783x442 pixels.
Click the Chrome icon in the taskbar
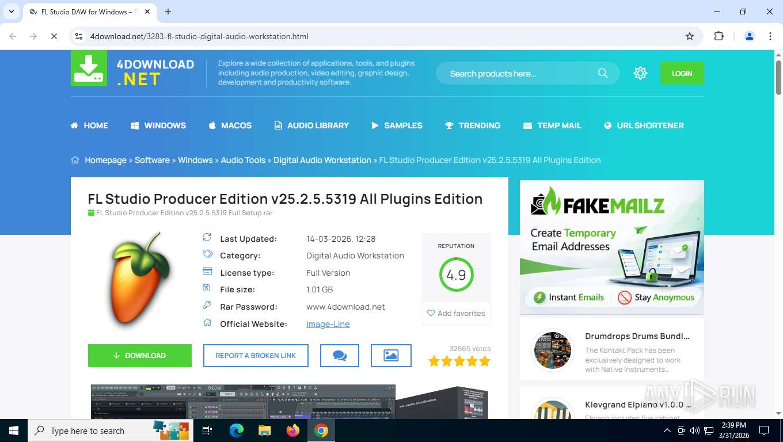click(321, 430)
